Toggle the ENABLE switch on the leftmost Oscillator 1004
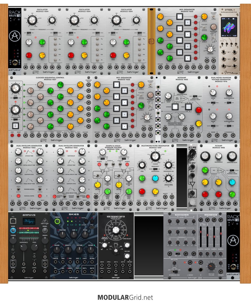Image resolution: width=251 pixels, height=303 pixels. tap(29, 33)
